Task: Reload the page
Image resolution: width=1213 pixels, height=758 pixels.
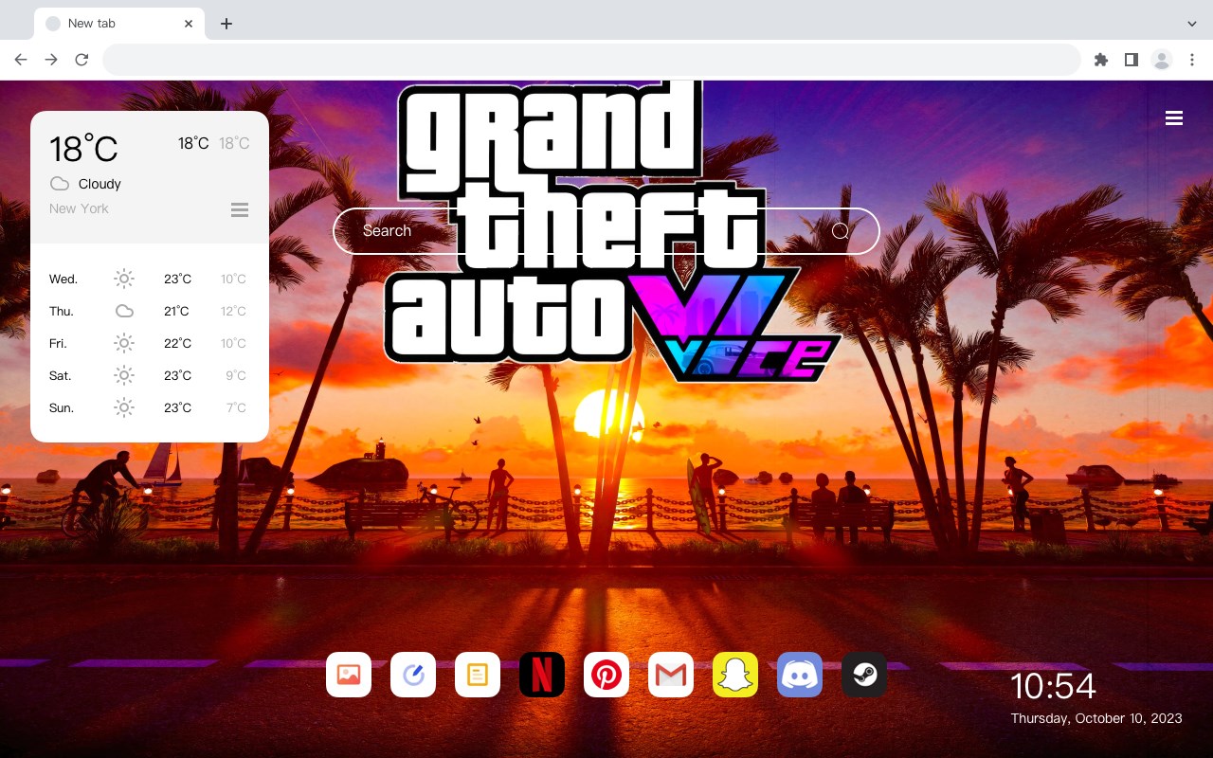Action: click(81, 60)
